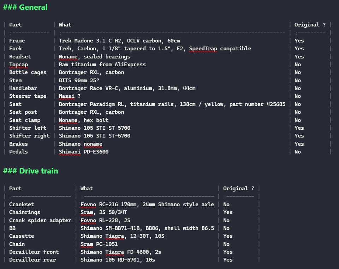Click the "### General" heading
This screenshot has width=339, height=269.
click(25, 7)
